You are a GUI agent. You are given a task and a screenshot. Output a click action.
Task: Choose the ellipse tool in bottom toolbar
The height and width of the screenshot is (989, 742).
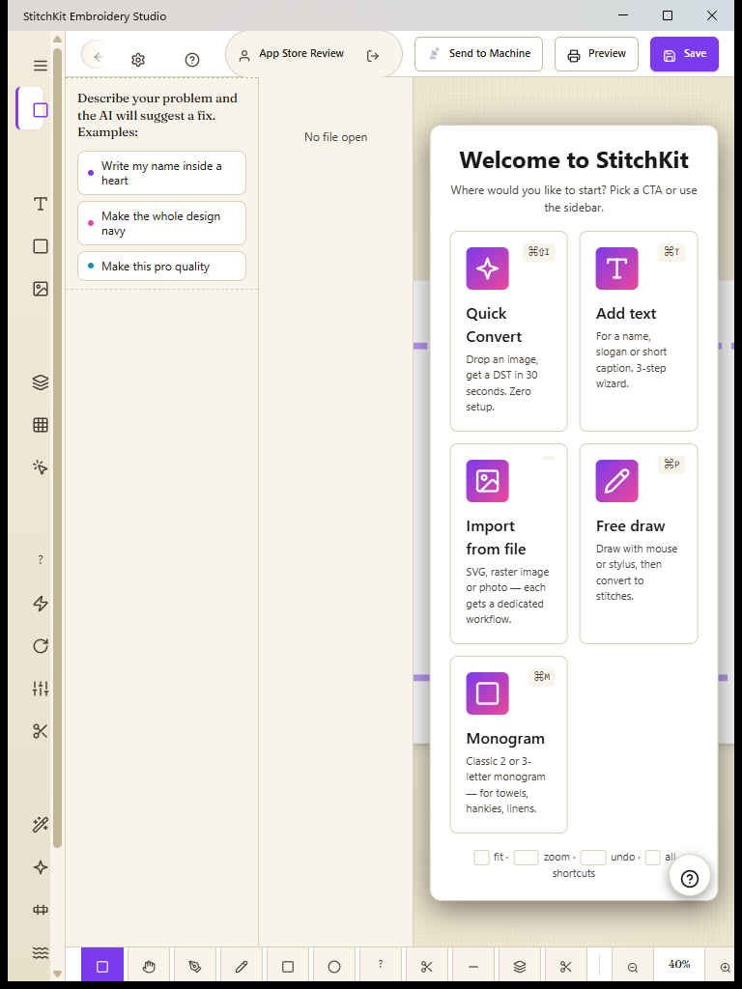coord(334,966)
